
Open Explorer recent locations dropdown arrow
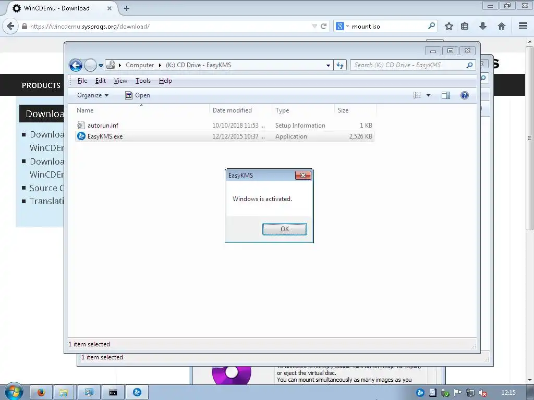click(x=101, y=65)
